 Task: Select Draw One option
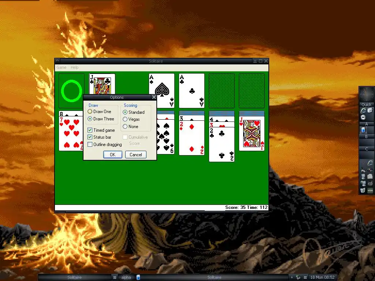[x=100, y=112]
